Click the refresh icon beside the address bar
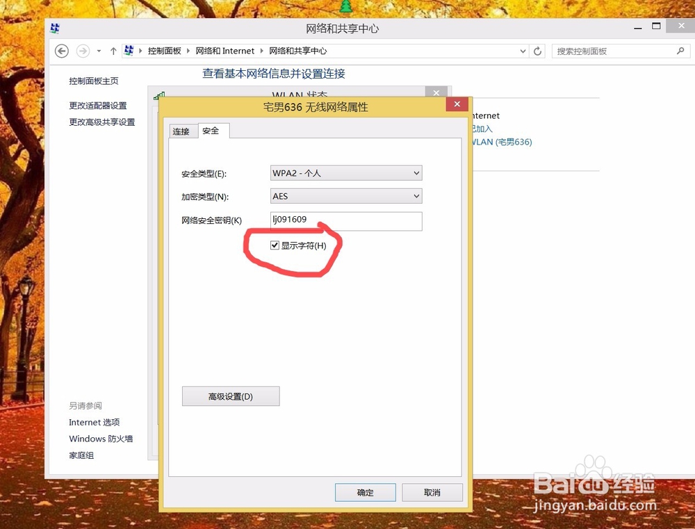695x529 pixels. pyautogui.click(x=537, y=51)
